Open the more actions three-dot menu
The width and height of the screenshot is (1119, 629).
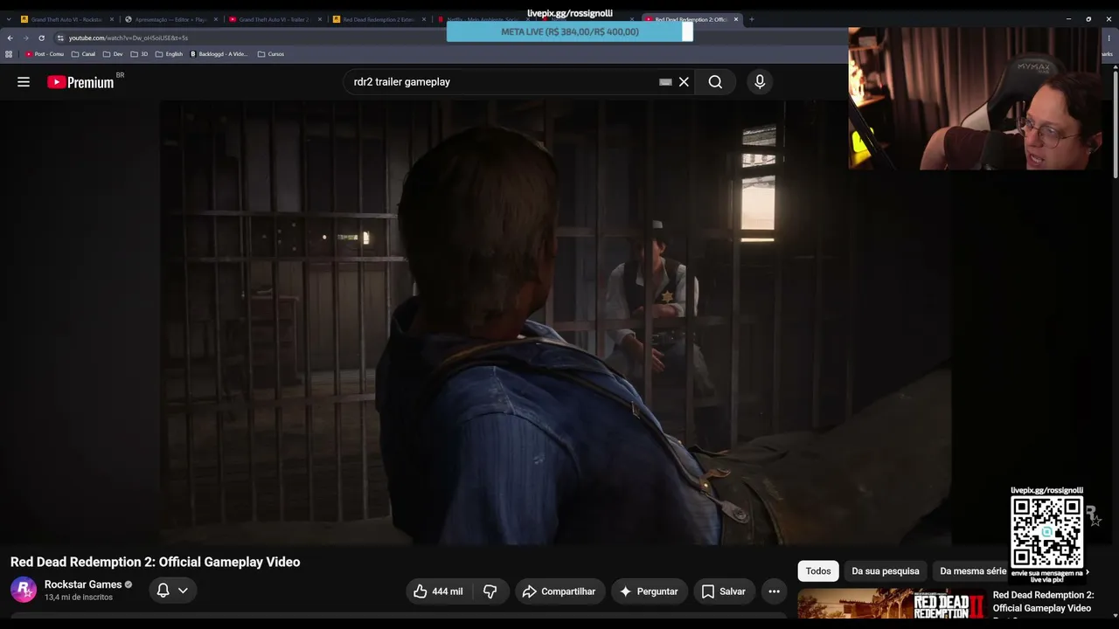point(774,591)
